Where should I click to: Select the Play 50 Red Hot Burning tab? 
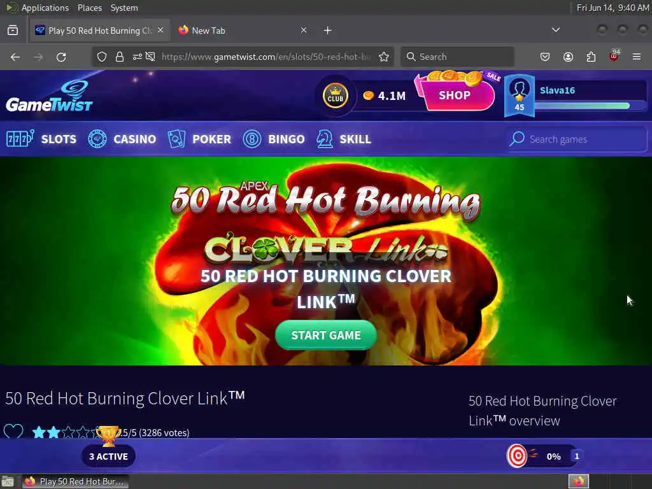coord(100,31)
